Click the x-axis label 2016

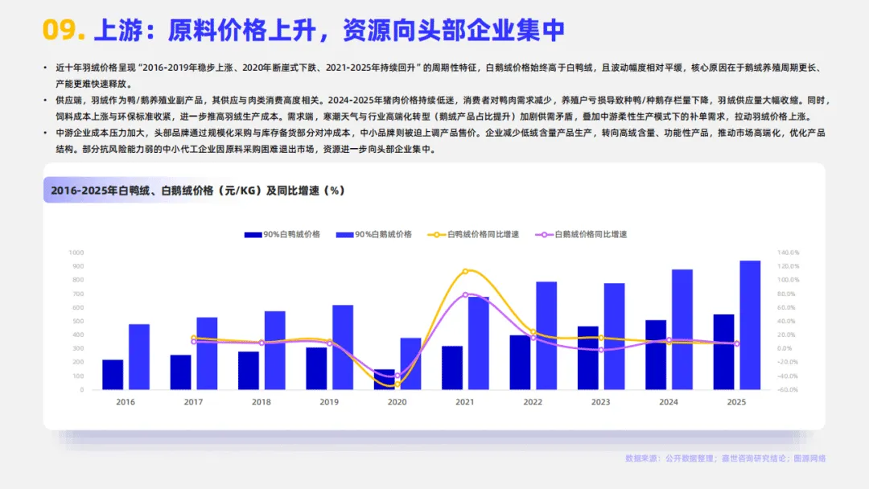(x=126, y=402)
